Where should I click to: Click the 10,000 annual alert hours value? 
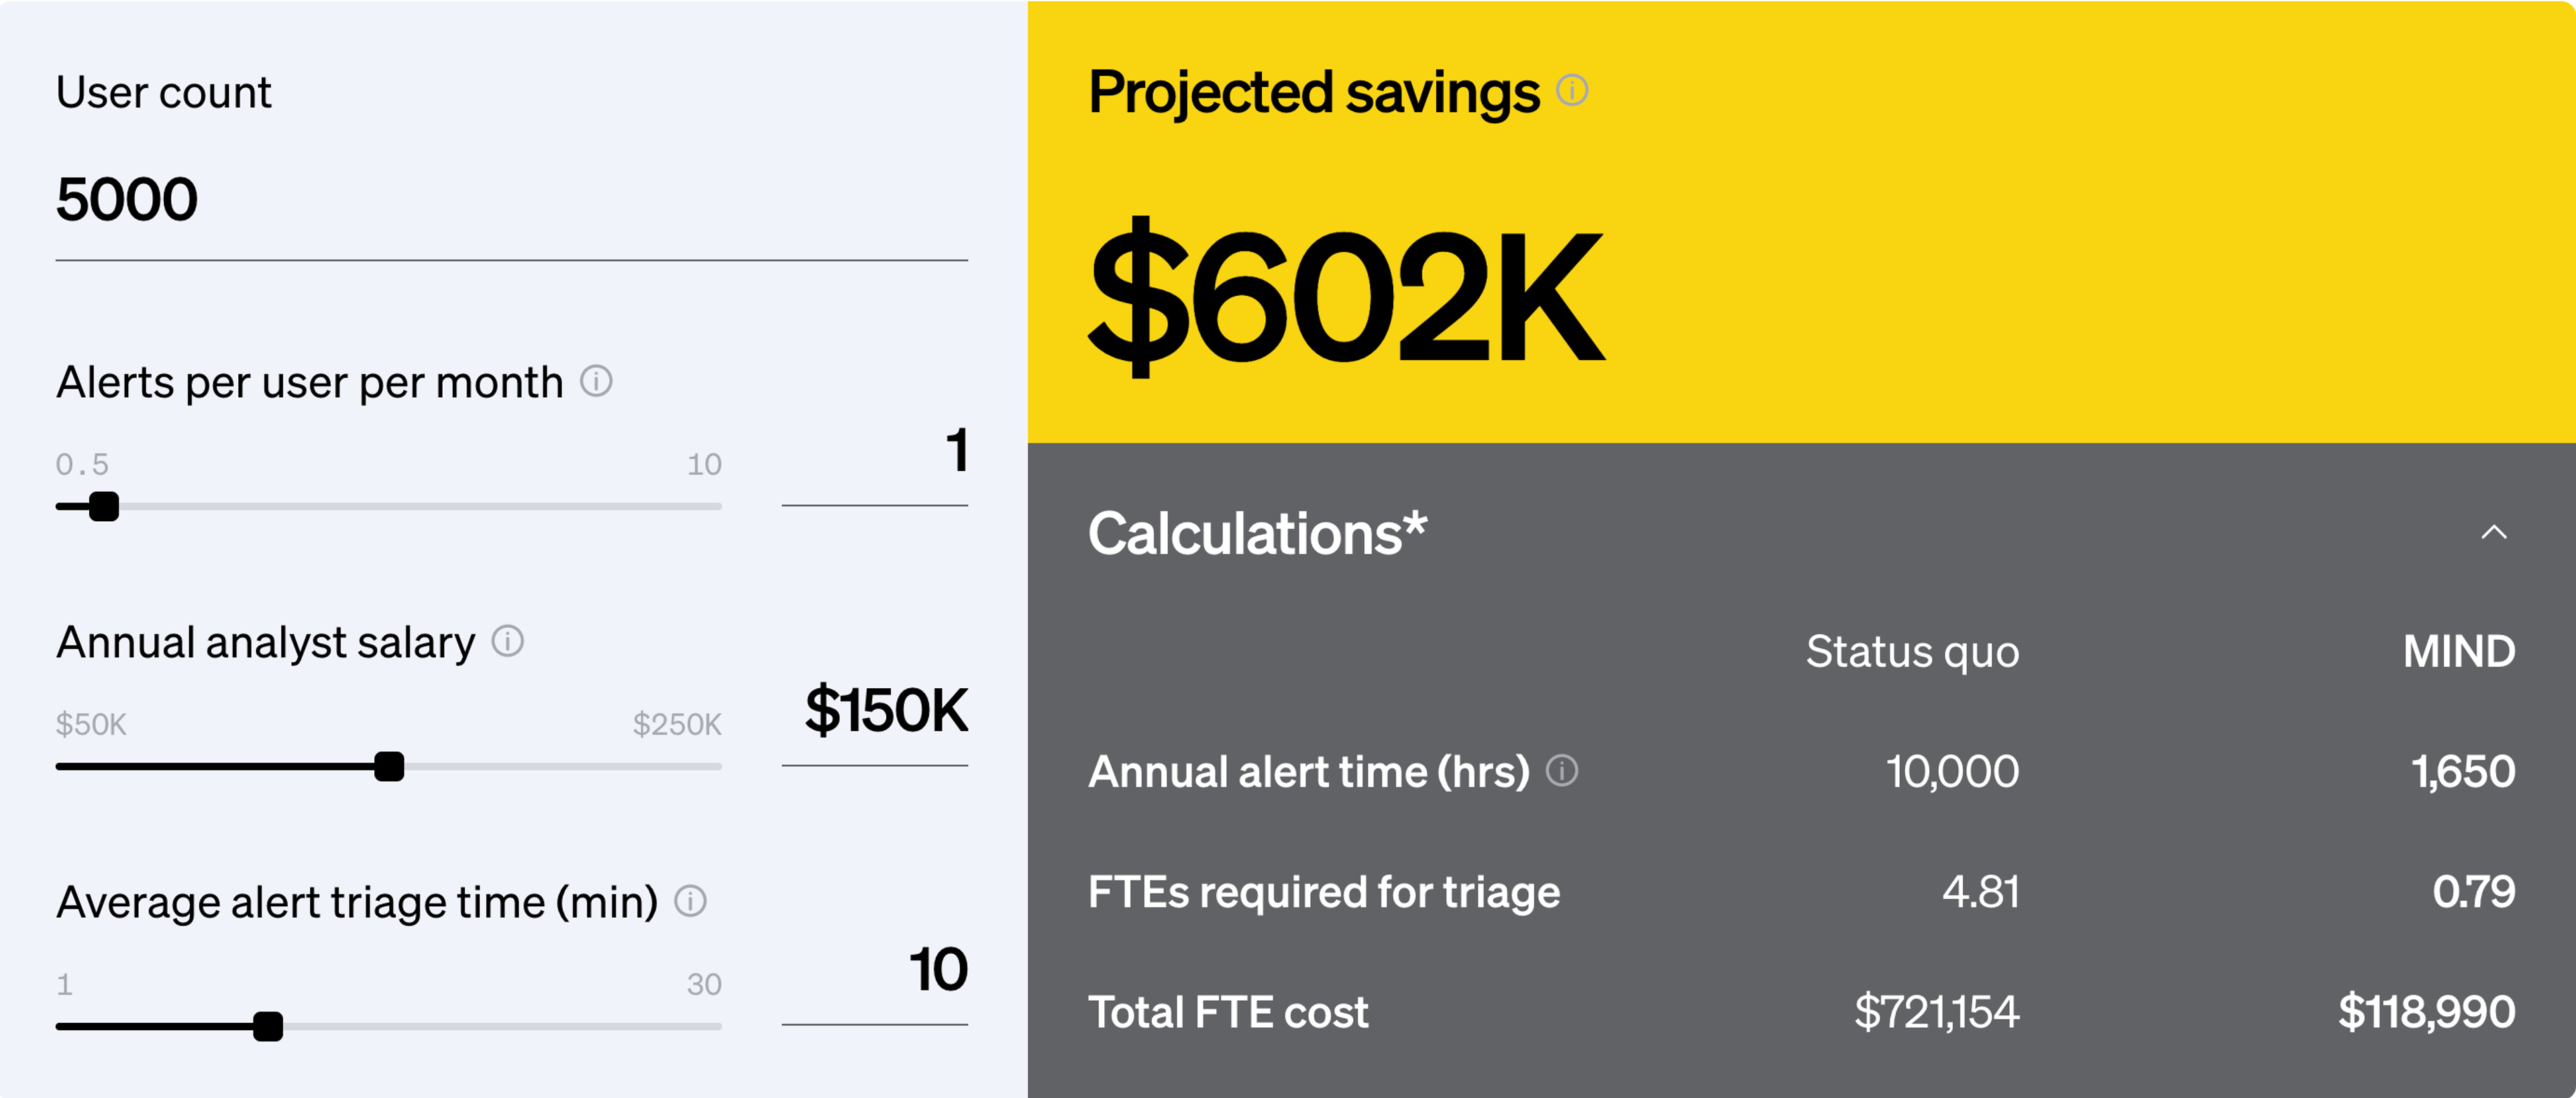coord(1952,772)
